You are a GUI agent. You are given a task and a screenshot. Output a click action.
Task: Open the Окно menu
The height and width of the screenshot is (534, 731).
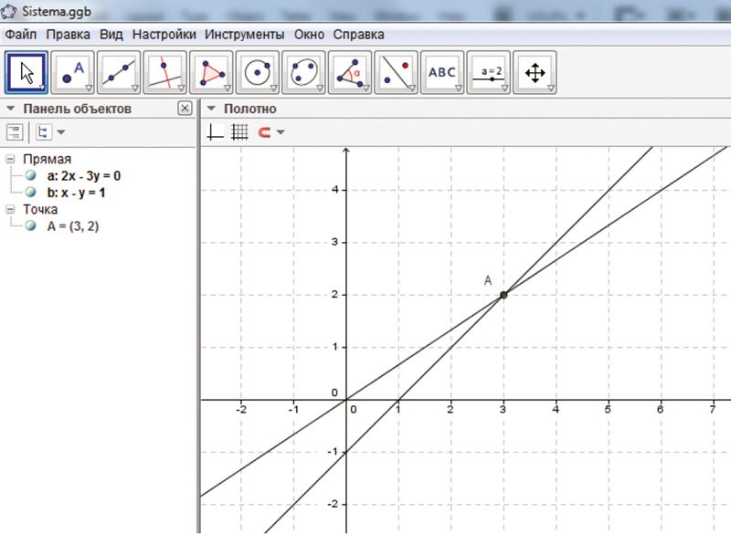click(x=309, y=35)
